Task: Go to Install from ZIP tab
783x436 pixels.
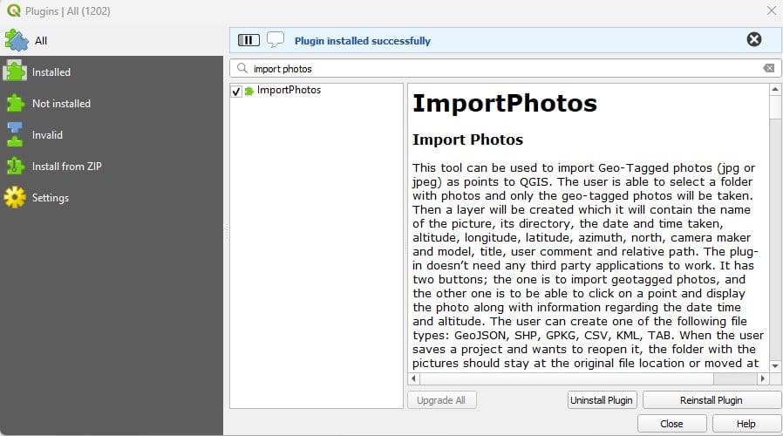Action: point(112,167)
